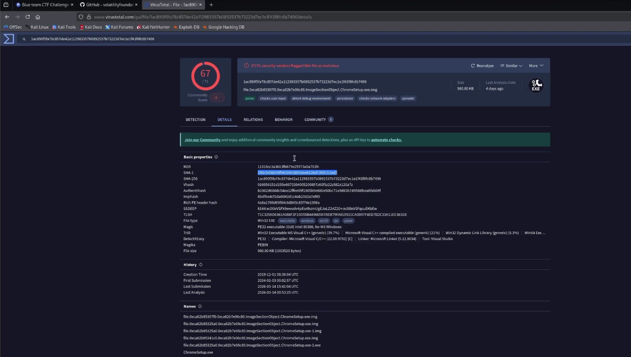Vote up the community score

221,96
